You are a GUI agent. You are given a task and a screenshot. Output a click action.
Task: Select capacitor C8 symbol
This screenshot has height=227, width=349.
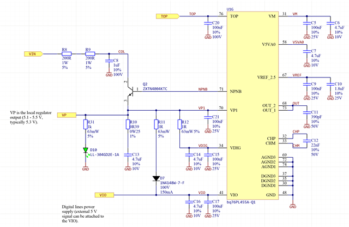tap(109, 61)
